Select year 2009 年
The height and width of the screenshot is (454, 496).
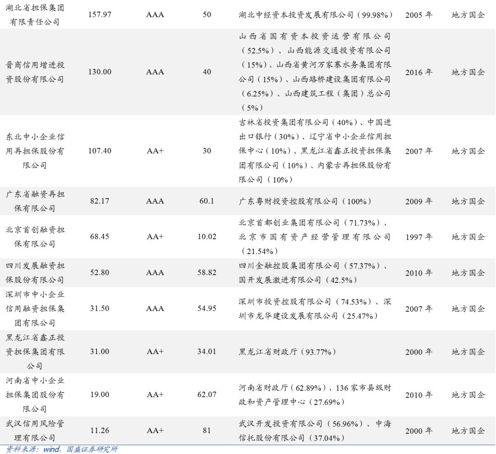pos(419,201)
